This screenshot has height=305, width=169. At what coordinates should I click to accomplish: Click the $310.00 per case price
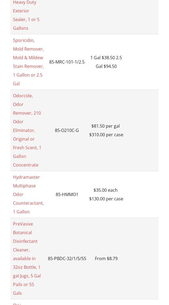(x=106, y=135)
